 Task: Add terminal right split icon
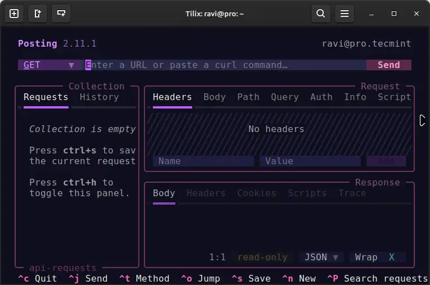tap(38, 13)
